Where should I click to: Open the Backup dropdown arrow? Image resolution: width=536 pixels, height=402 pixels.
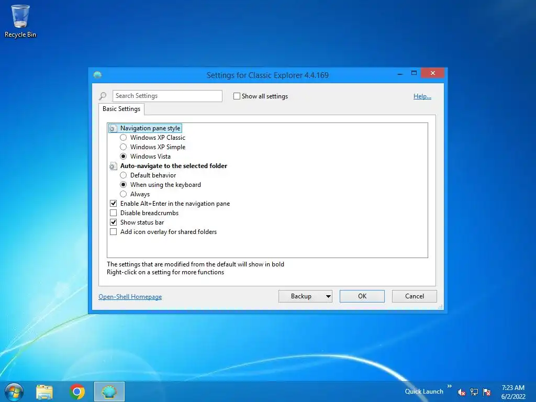click(328, 296)
